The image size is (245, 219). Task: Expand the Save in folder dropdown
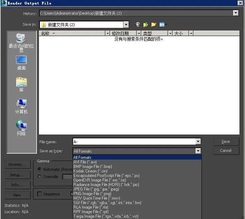(126, 24)
